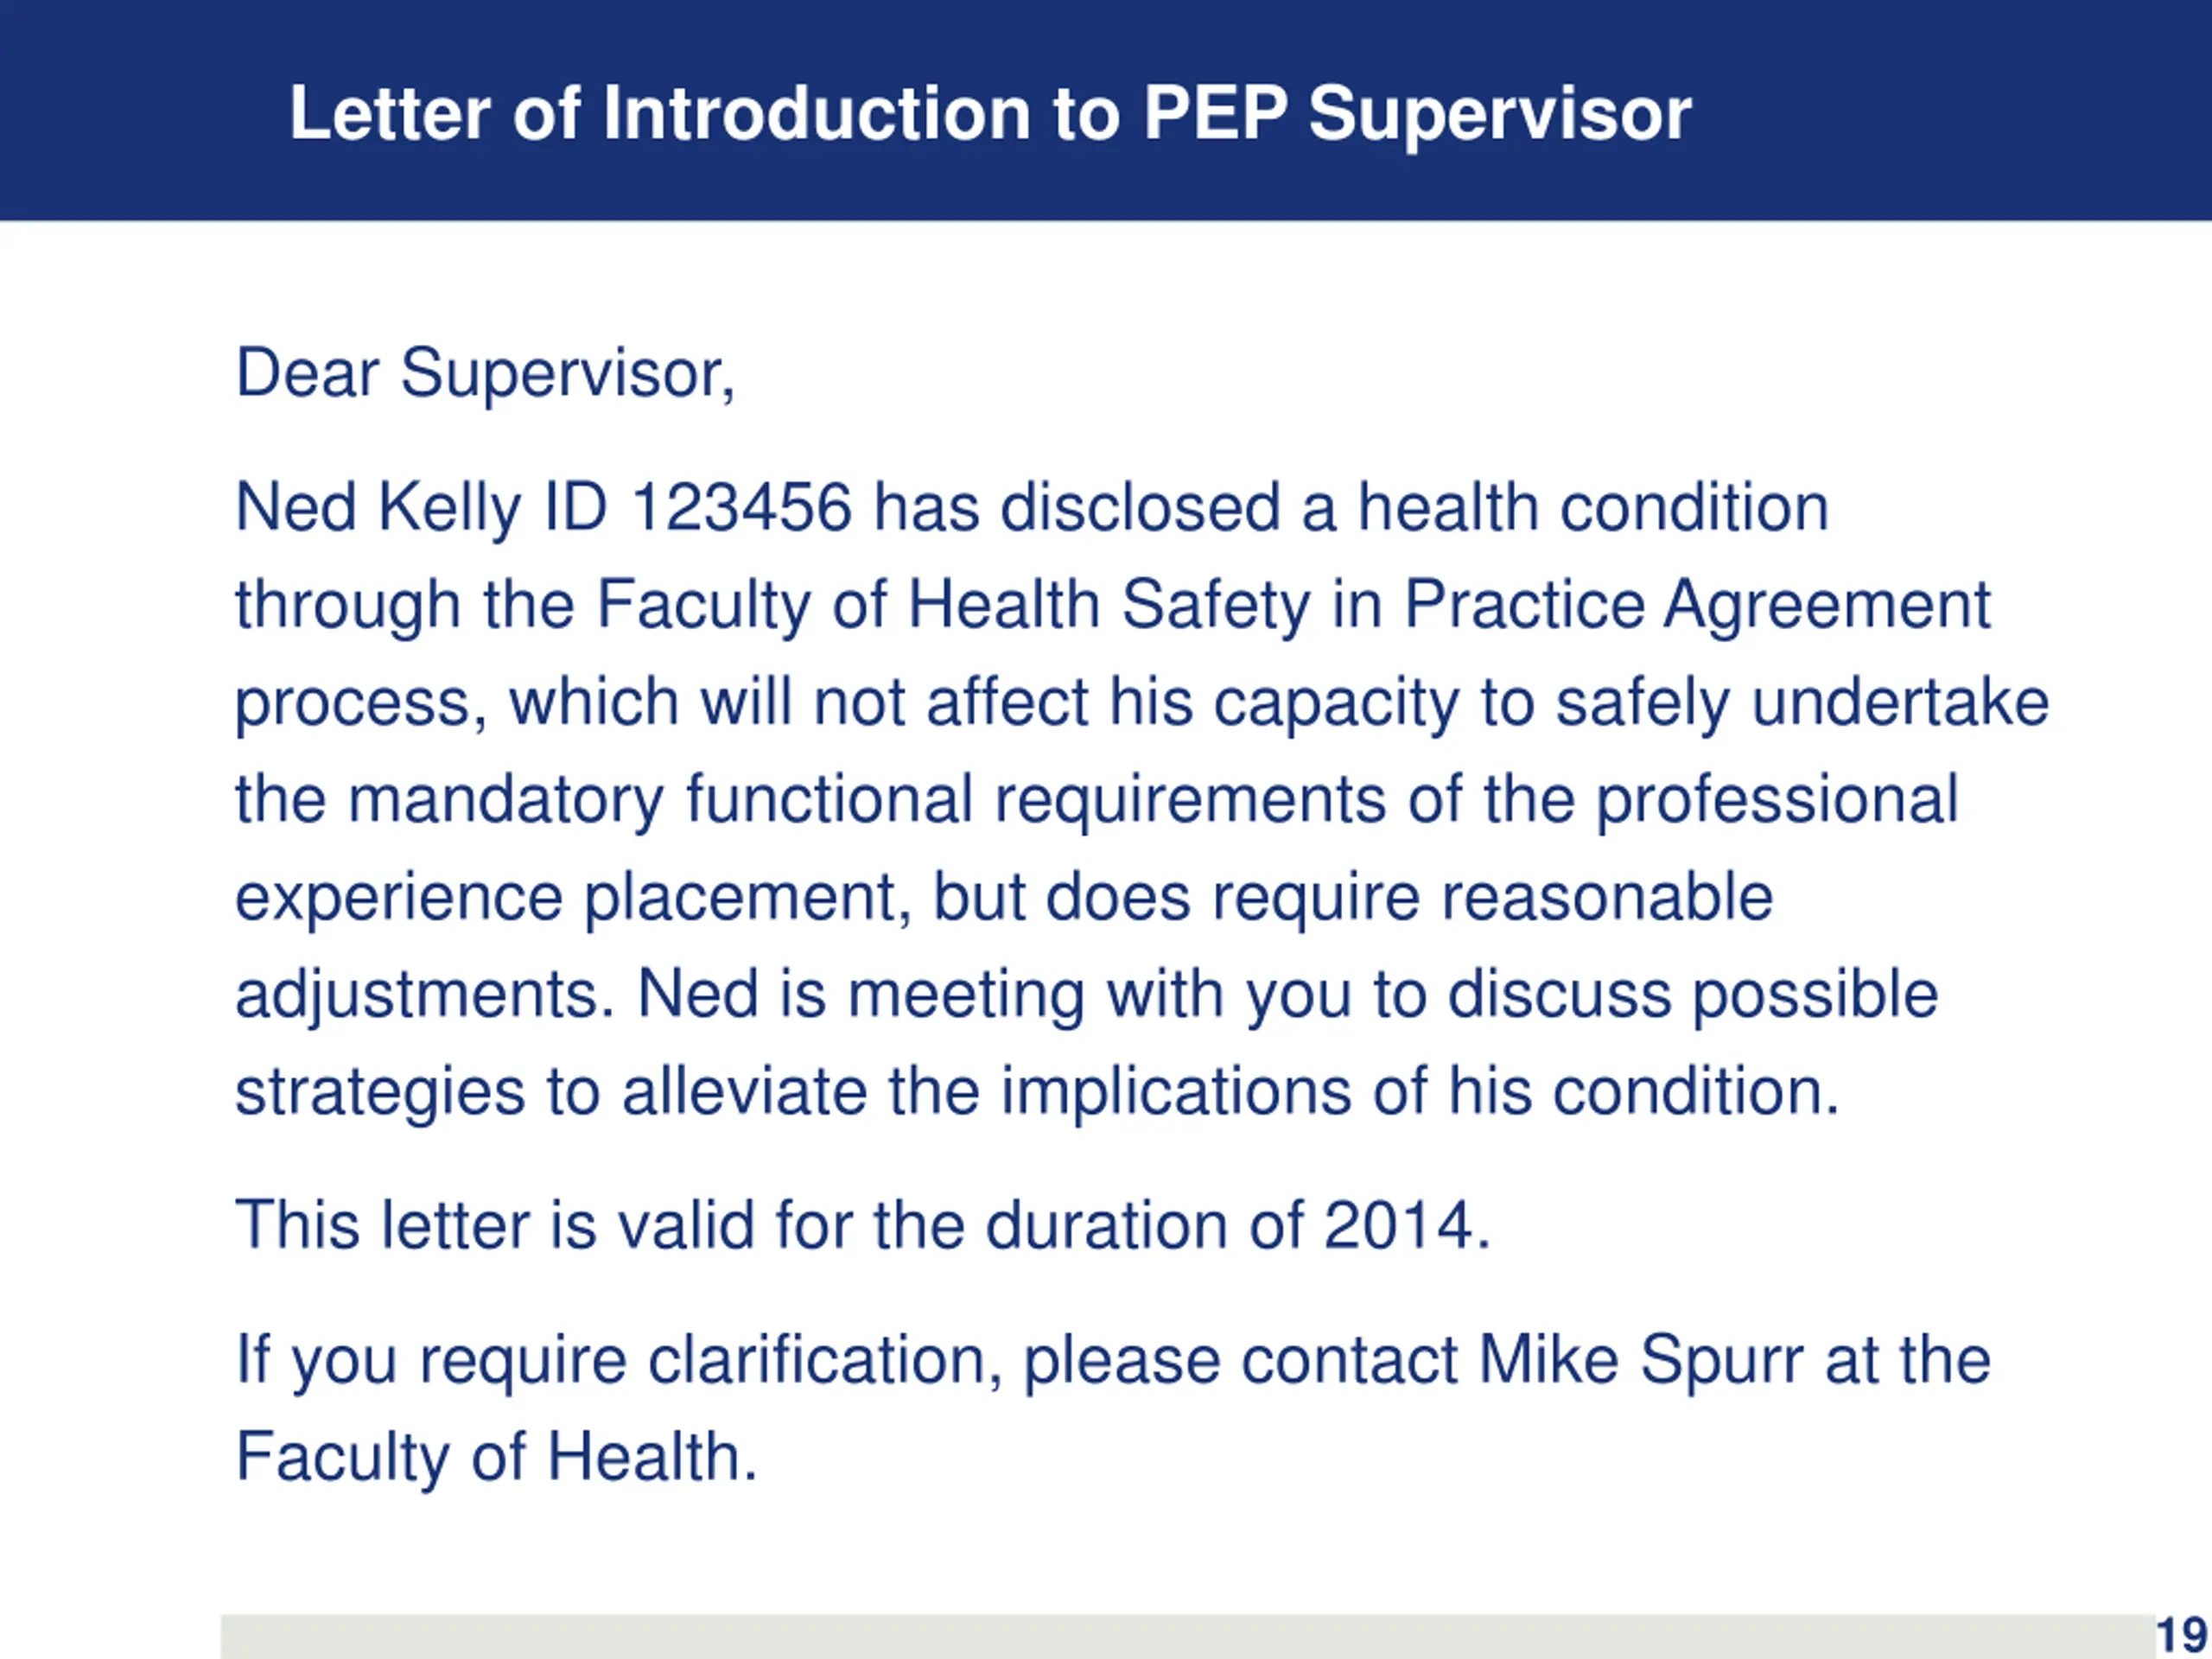Click the year 2014 in the letter
The image size is (2212, 1659).
click(x=1397, y=1224)
